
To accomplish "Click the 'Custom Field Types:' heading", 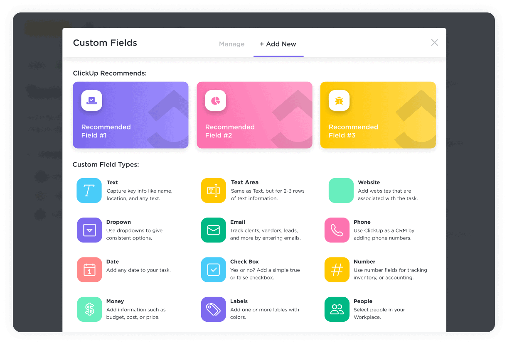I will point(106,165).
